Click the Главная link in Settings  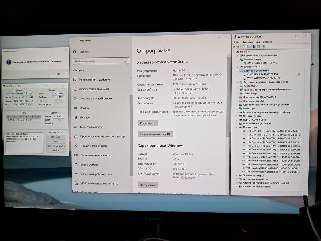[84, 52]
